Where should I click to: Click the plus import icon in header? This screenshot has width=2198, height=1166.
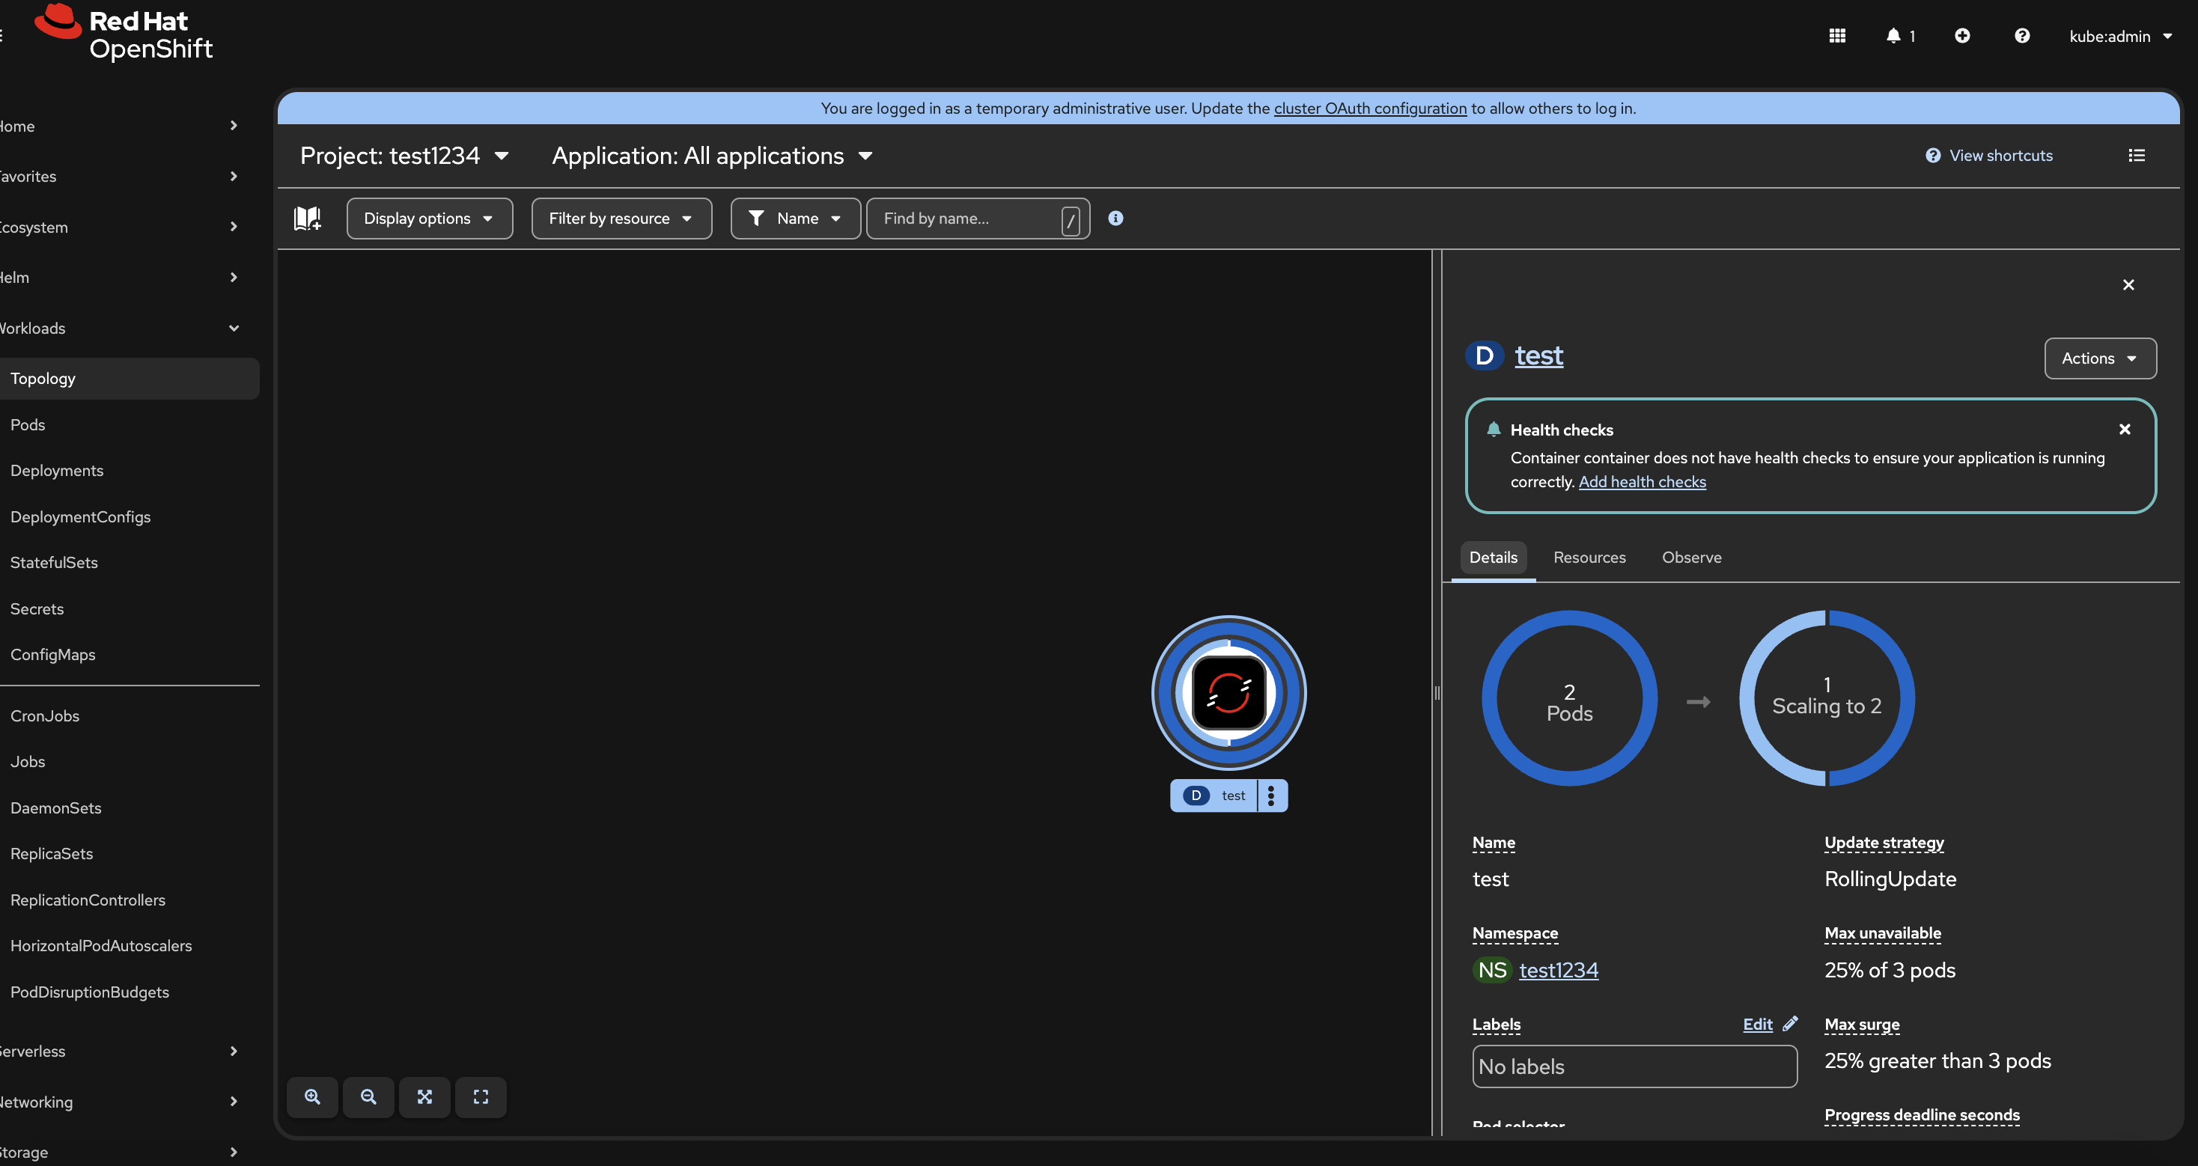coord(1962,36)
